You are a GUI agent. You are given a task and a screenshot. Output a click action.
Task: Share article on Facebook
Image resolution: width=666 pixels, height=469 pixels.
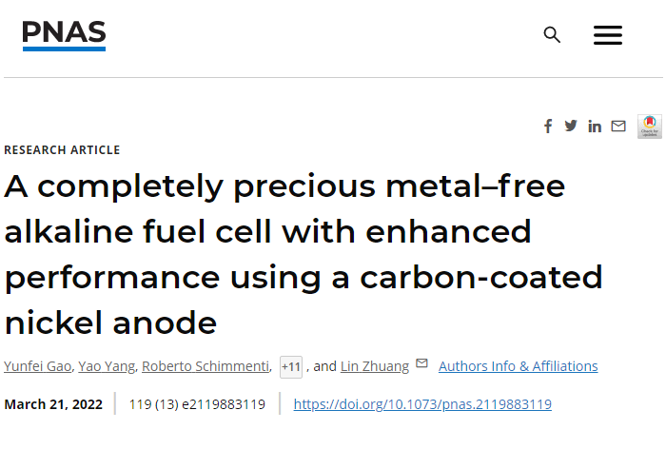point(548,127)
